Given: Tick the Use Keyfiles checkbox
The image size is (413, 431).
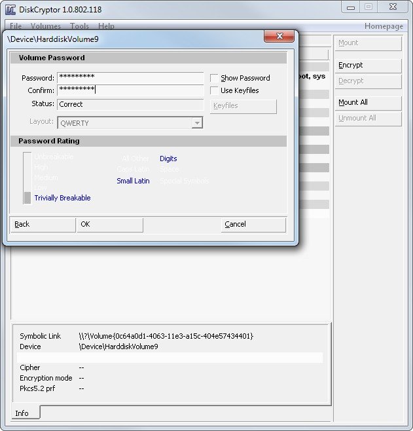Looking at the screenshot, I should 214,90.
